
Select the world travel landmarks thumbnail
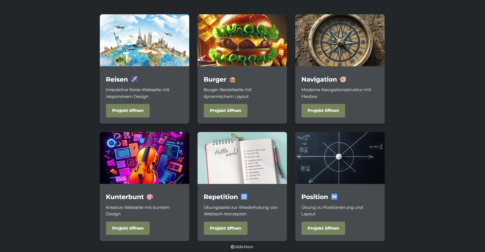click(145, 40)
